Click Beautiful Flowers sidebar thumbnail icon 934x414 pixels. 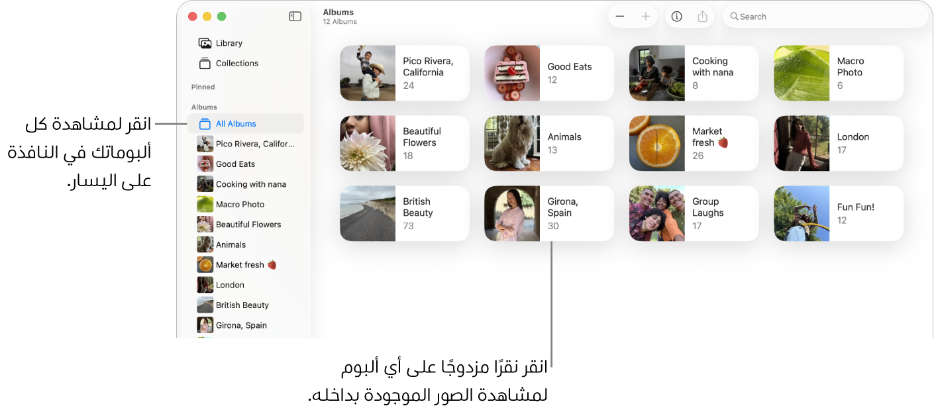pyautogui.click(x=205, y=225)
